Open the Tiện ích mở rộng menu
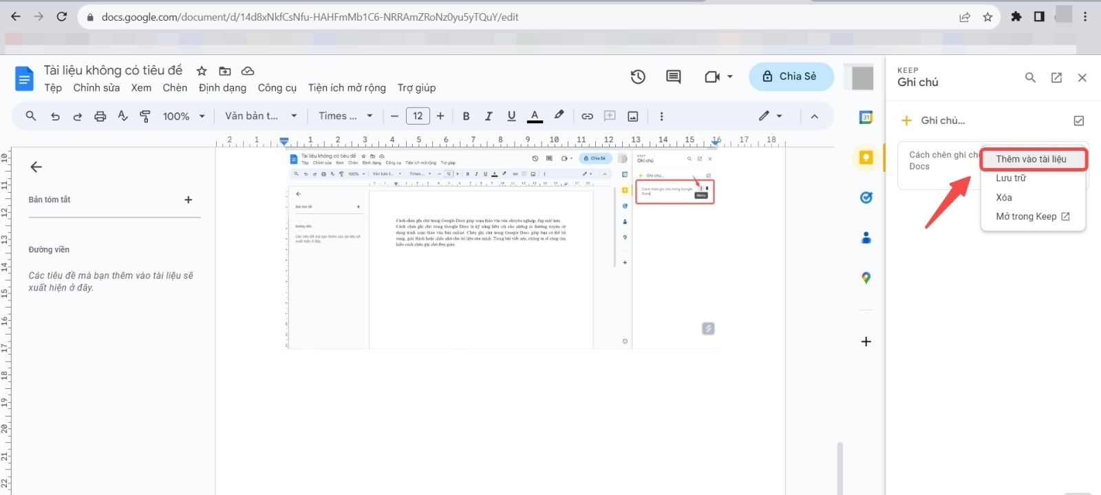The image size is (1101, 495). [x=347, y=88]
